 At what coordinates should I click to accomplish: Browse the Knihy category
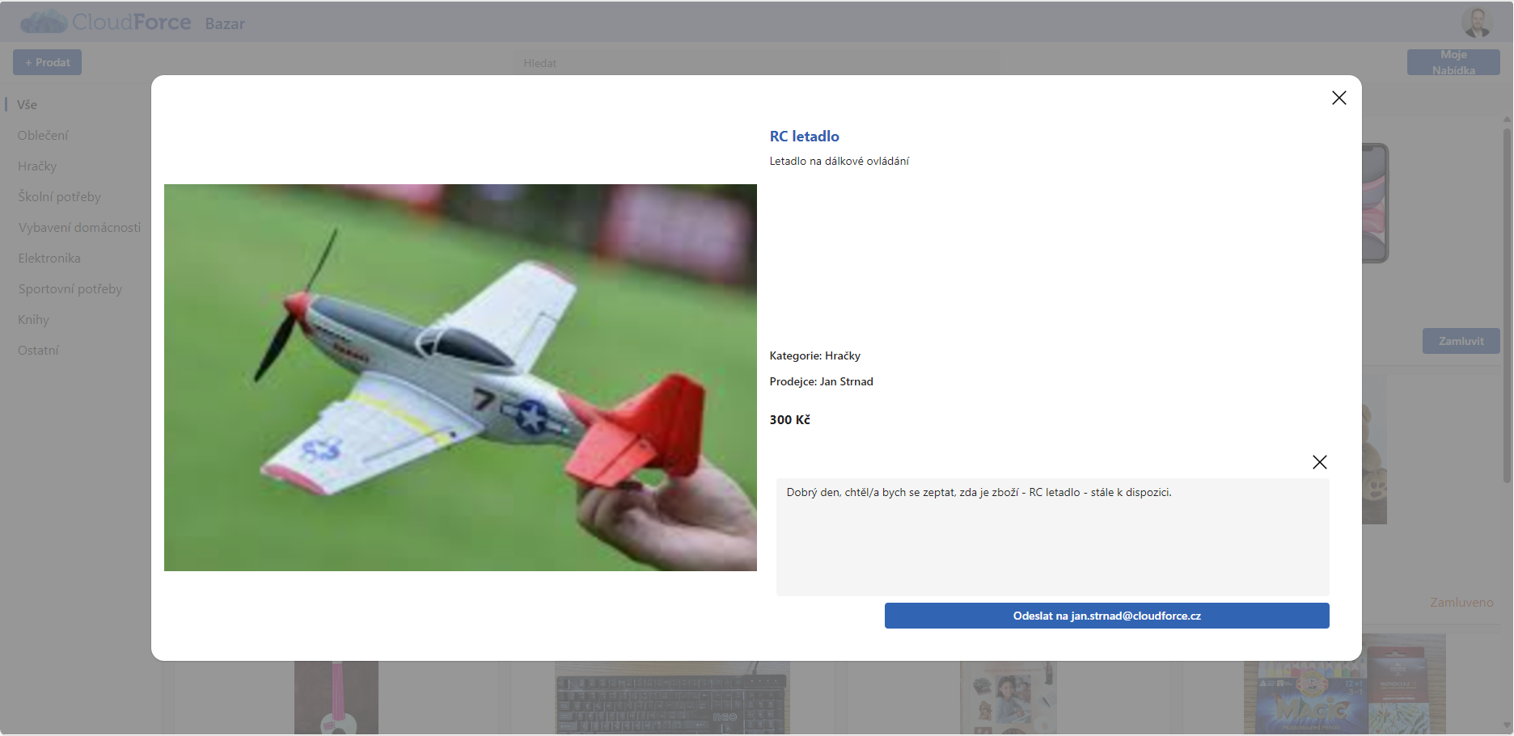pos(33,320)
